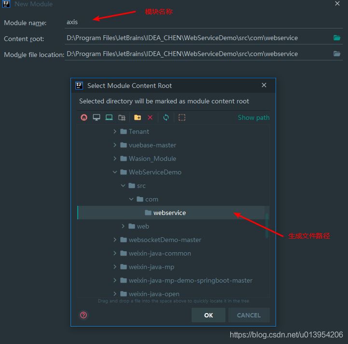Select weixin-java-common in the tree

pyautogui.click(x=155, y=253)
